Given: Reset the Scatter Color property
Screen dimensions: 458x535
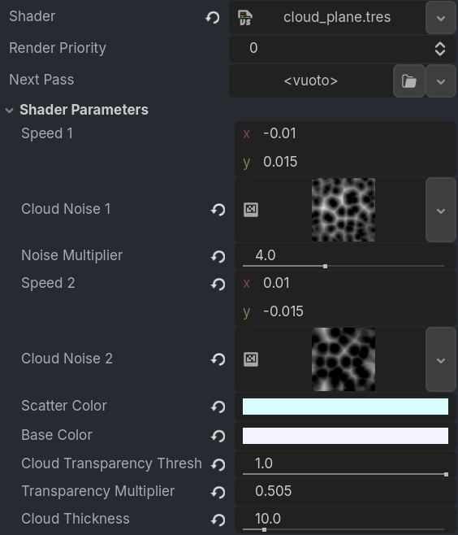Looking at the screenshot, I should point(218,407).
